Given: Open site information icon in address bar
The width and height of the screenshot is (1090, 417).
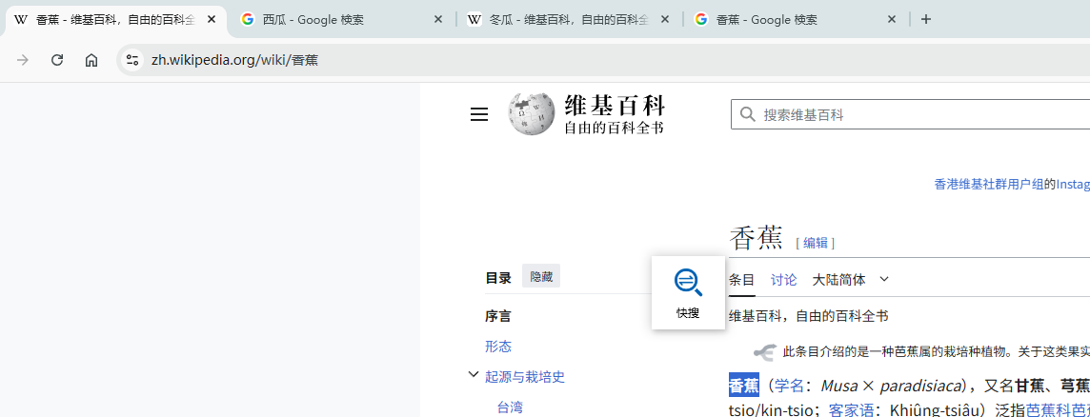Looking at the screenshot, I should (x=131, y=60).
